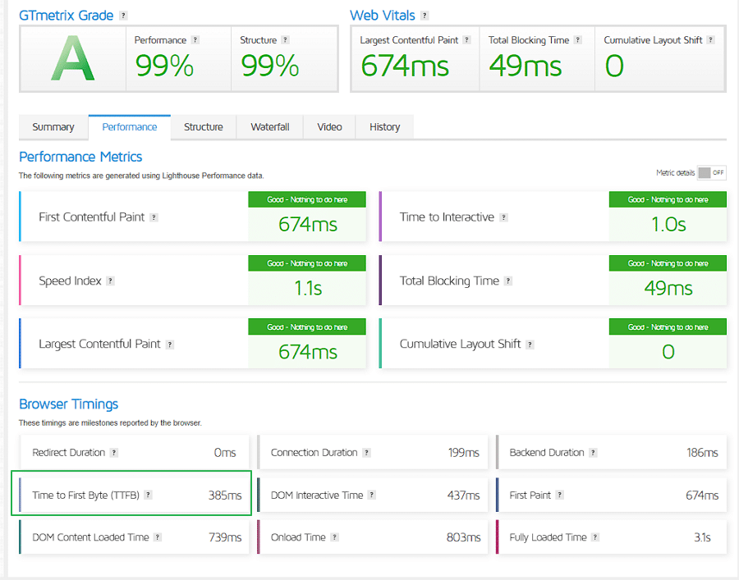
Task: Open the Video tab
Action: click(x=329, y=127)
